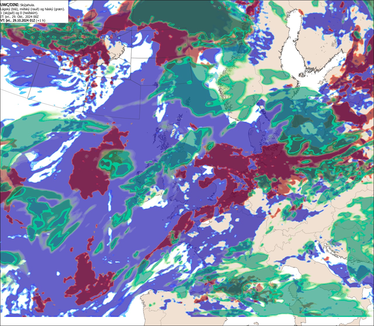Click the line "1 (skýjað) og 0 (heiðskírt)."
Screen dimensions: 374x326
click(x=19, y=13)
